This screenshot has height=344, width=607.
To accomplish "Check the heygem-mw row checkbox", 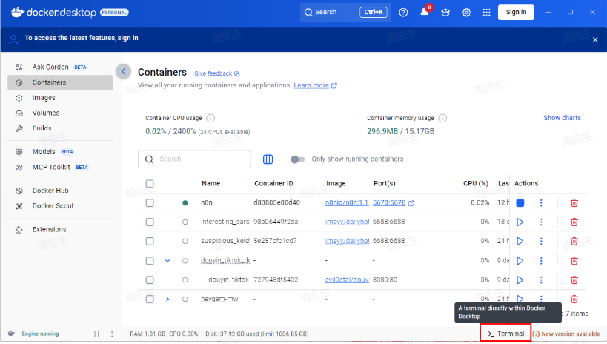I will pos(150,299).
